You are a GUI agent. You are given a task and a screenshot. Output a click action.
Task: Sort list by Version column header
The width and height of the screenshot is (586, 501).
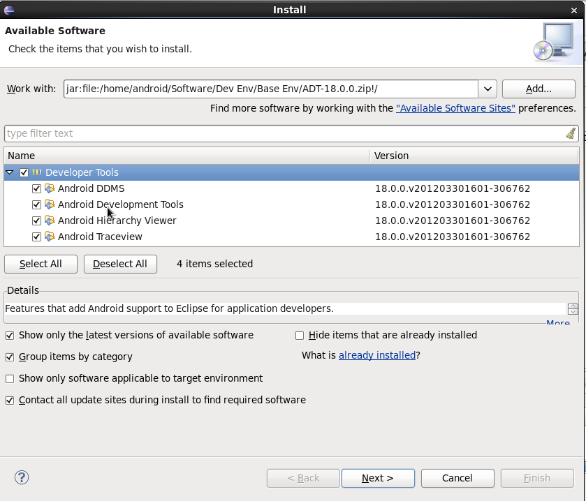click(474, 156)
